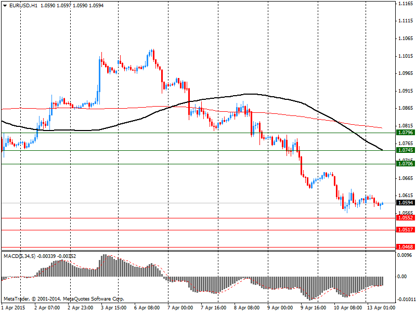
Task: Select the red 1.0468 support label
Action: click(406, 246)
